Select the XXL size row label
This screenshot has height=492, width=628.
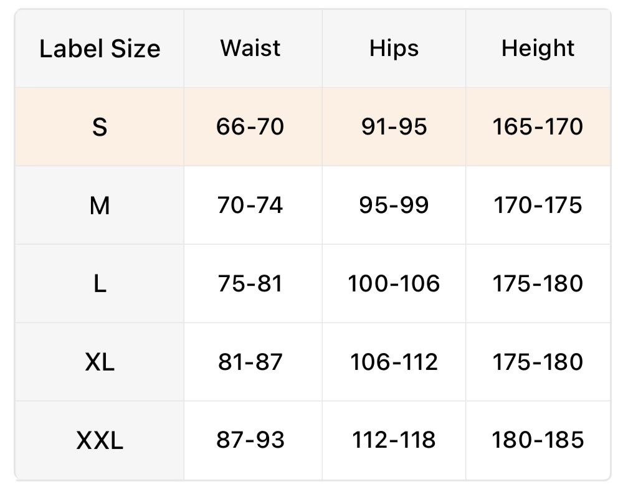tap(100, 441)
